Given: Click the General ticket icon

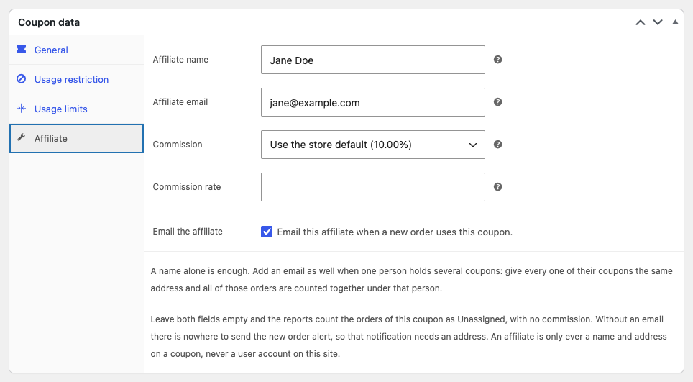Looking at the screenshot, I should click(x=22, y=49).
